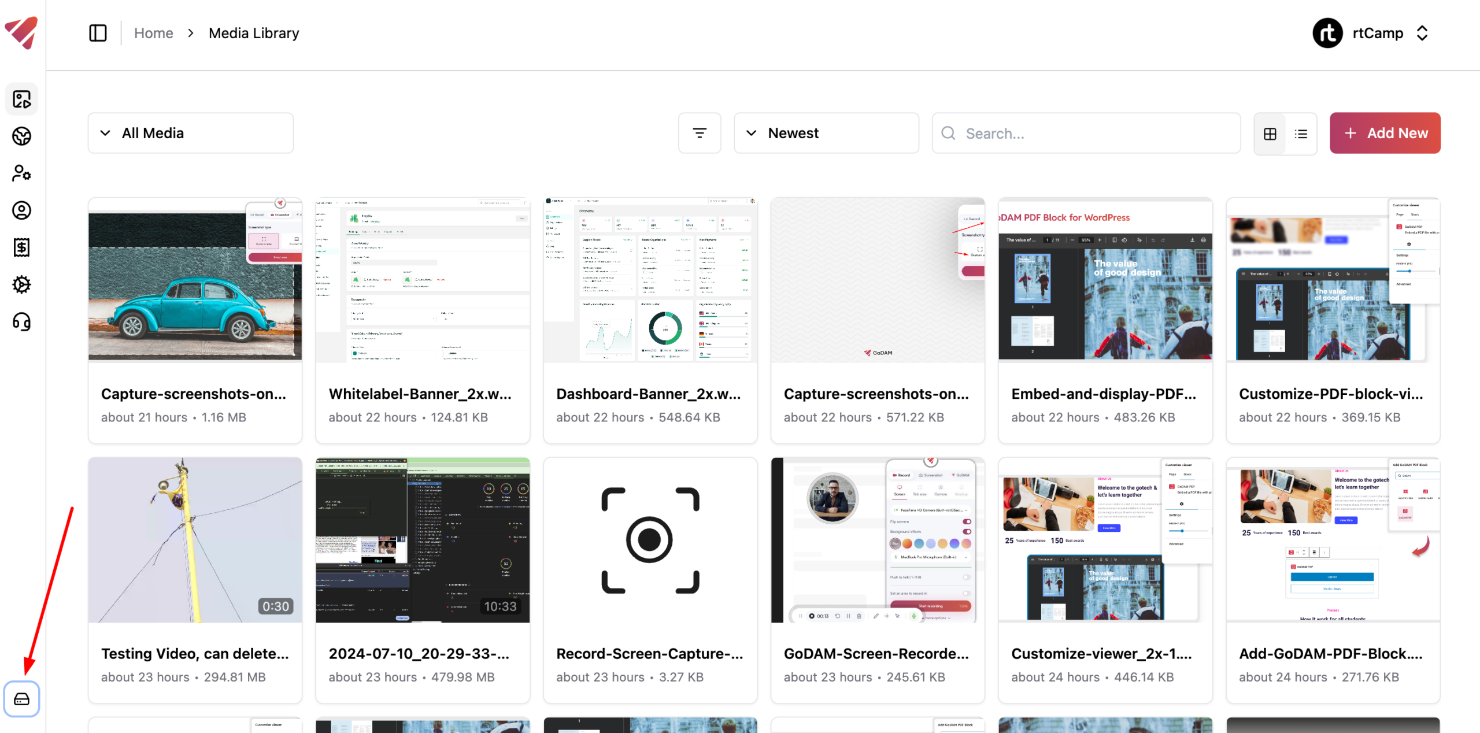Viewport: 1480px width, 733px height.
Task: Click the storage drive icon at bottom
Action: pos(22,699)
